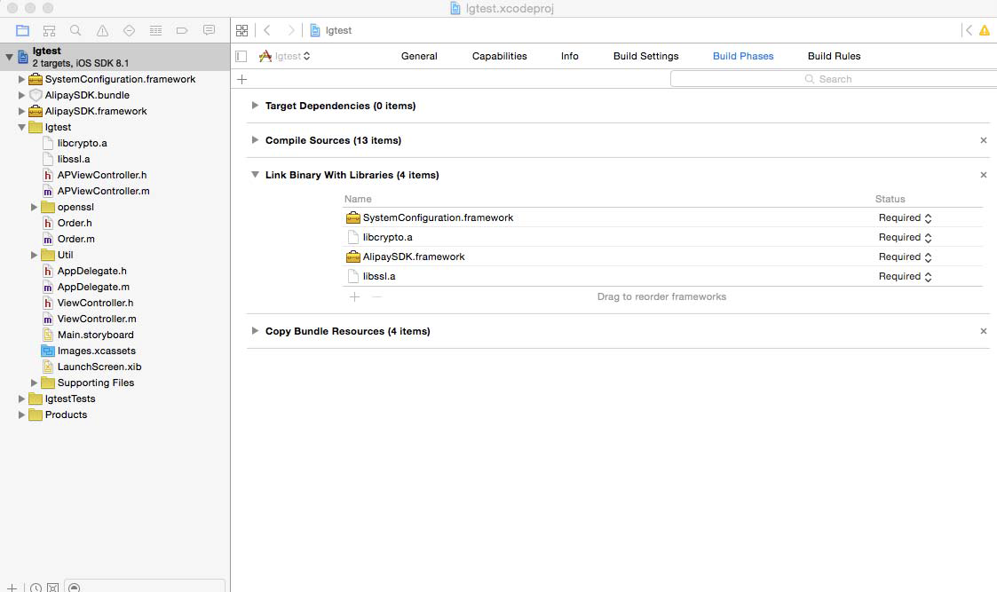Change libssl.a Required status
997x592 pixels.
point(905,277)
